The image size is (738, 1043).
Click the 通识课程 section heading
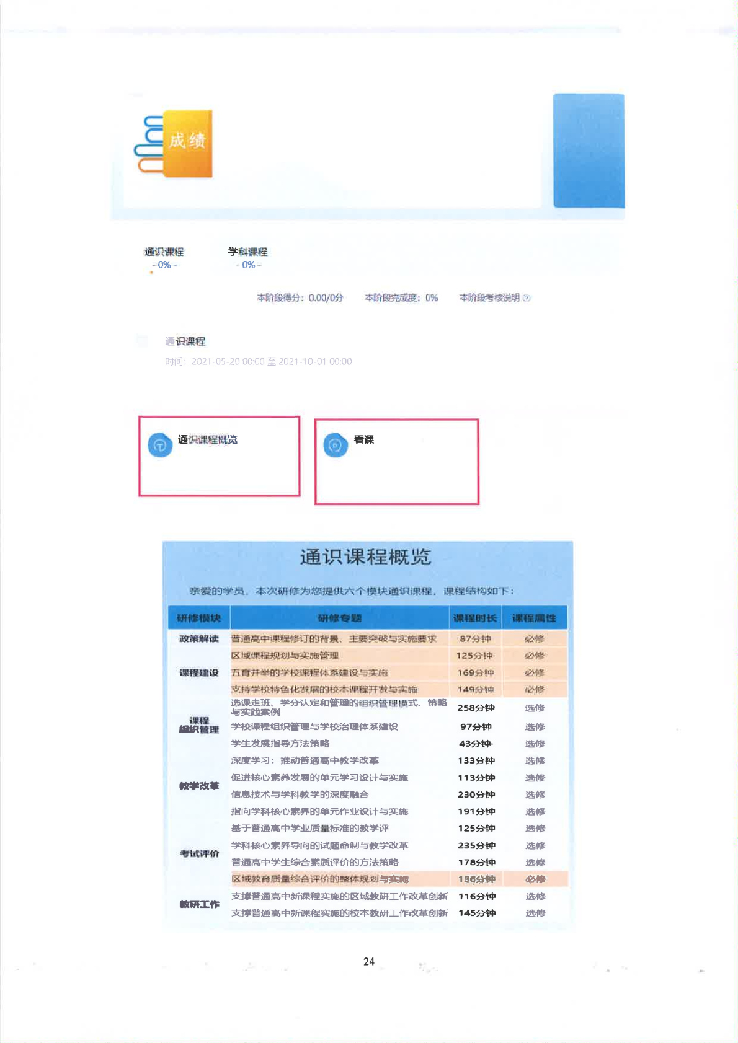185,341
